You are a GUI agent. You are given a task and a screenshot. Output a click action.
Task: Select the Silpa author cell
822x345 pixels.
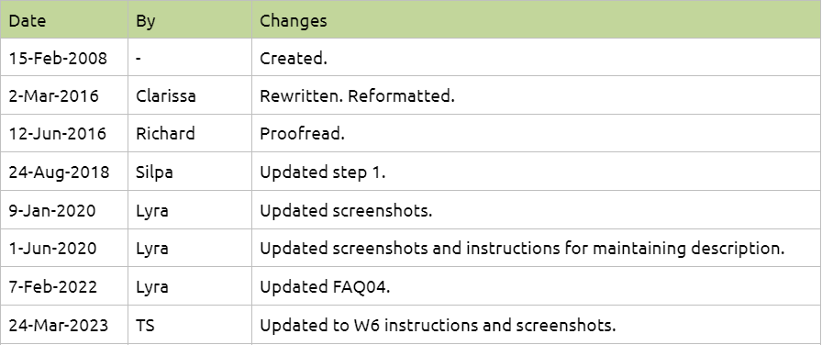point(190,172)
